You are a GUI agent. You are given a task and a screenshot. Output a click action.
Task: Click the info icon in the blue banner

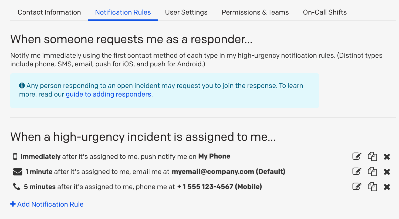tap(22, 86)
